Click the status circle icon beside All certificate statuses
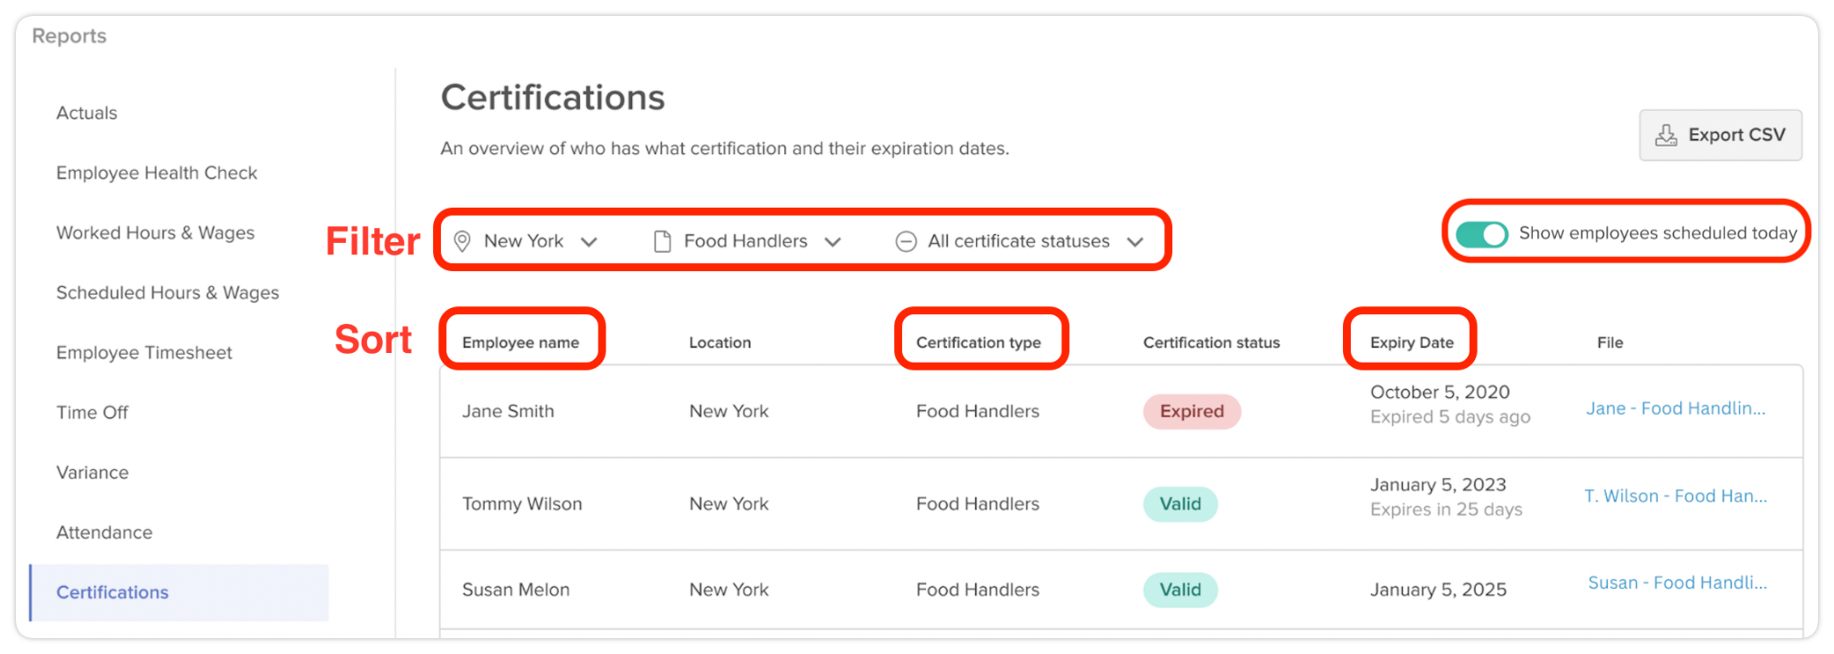 (906, 241)
